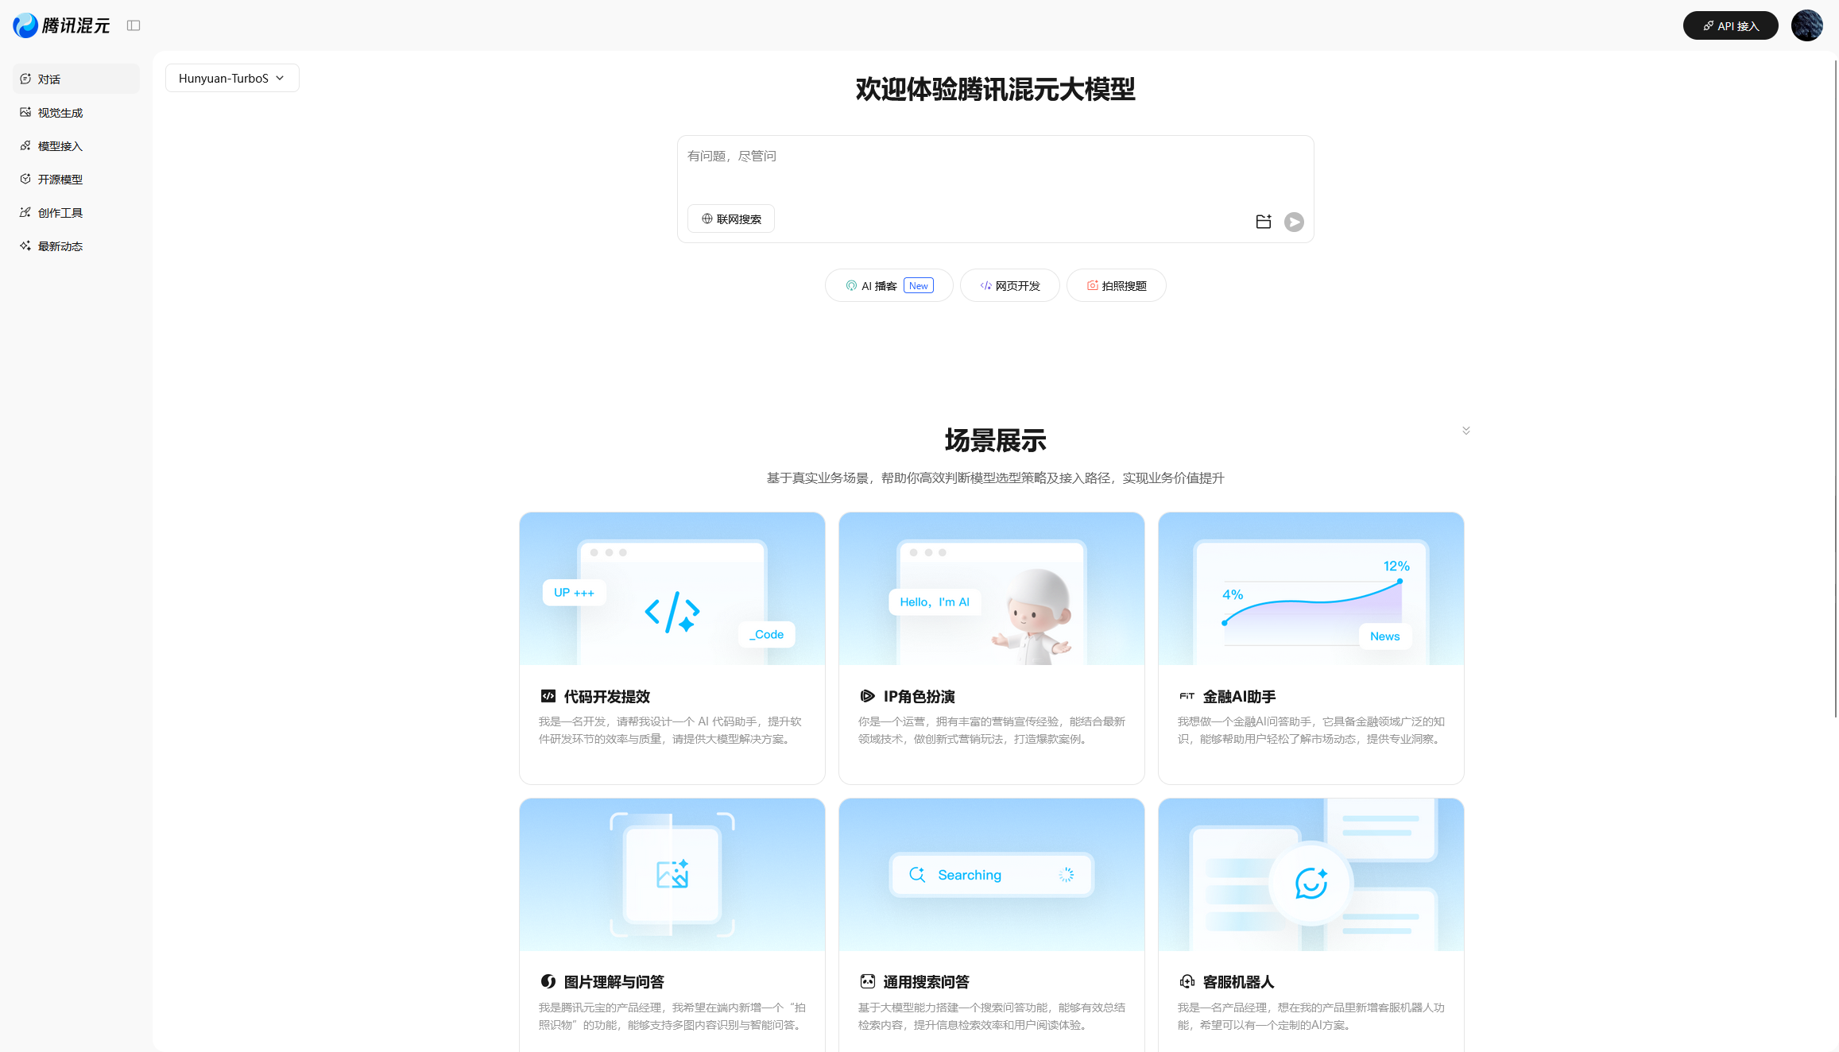Click the API 接入 button
The height and width of the screenshot is (1052, 1839).
pos(1730,25)
